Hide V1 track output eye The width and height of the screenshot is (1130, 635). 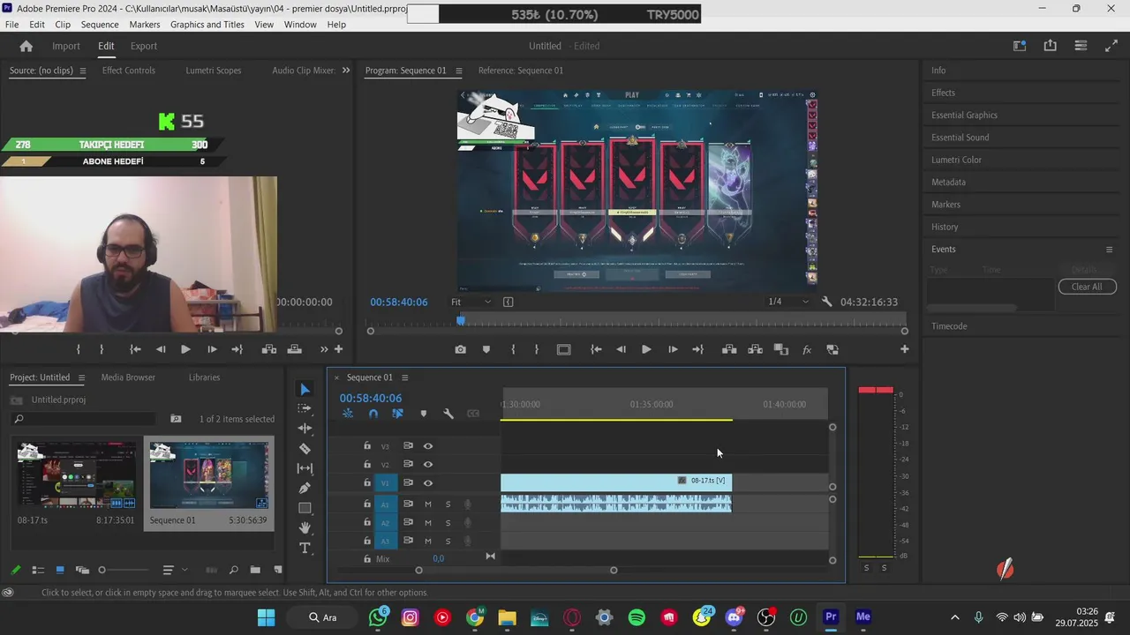(428, 483)
